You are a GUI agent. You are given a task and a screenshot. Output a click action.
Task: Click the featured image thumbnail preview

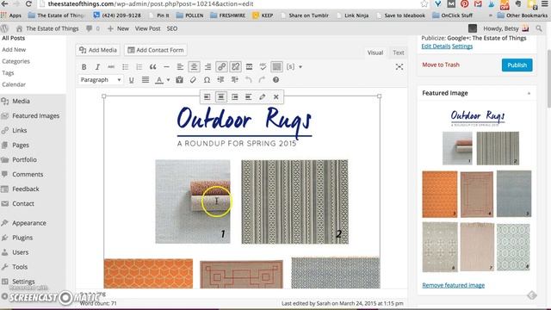point(477,190)
